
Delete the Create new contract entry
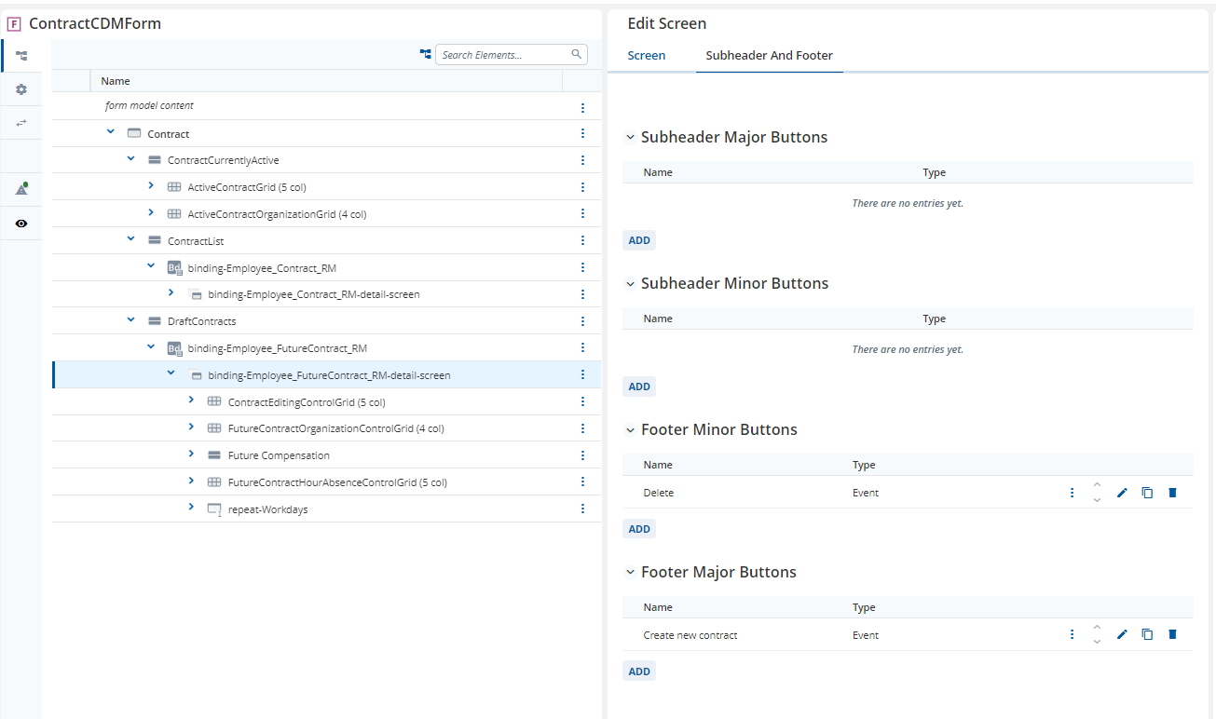[1172, 635]
